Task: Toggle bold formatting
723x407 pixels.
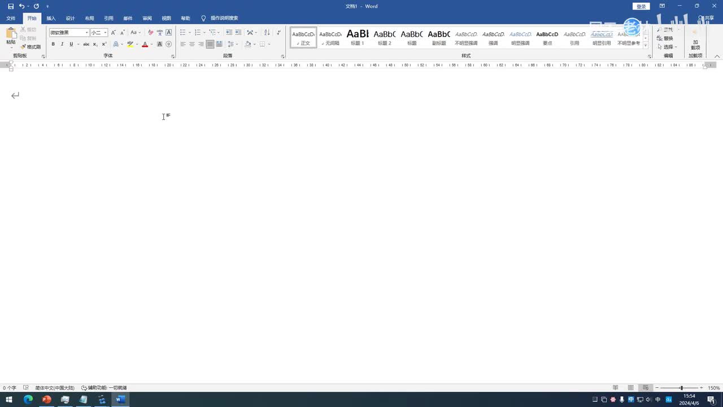Action: point(54,44)
